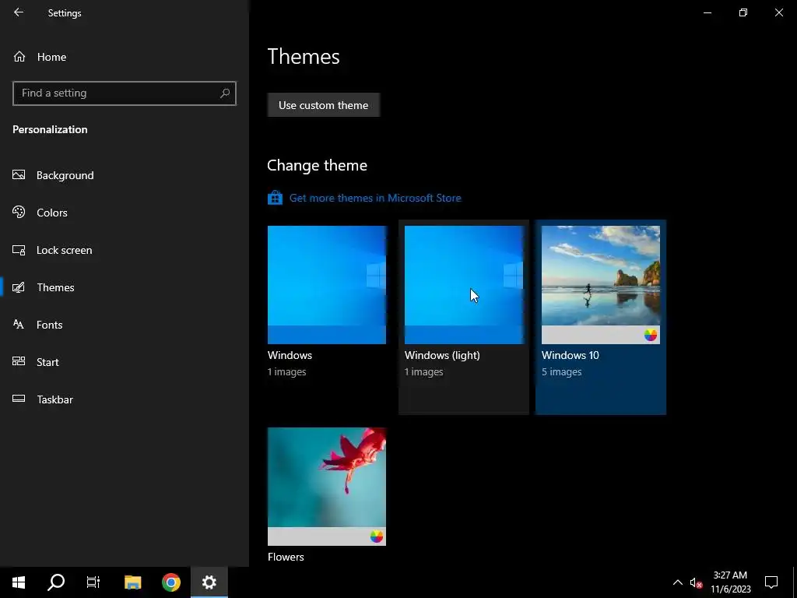Click the Fonts AA icon
The height and width of the screenshot is (598, 797).
(19, 325)
